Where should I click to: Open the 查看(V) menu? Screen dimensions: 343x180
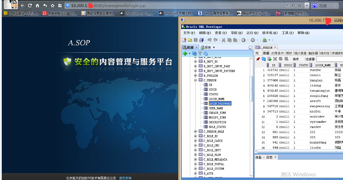click(x=221, y=33)
